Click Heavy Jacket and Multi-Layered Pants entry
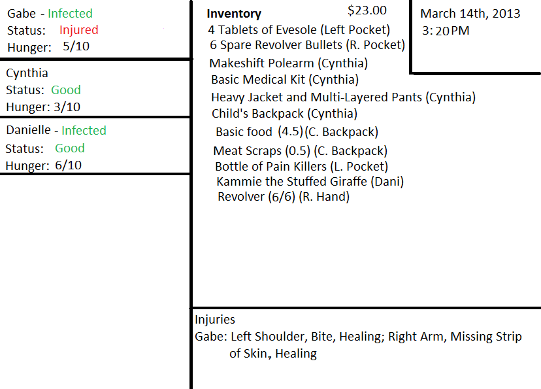The width and height of the screenshot is (541, 389). click(343, 97)
